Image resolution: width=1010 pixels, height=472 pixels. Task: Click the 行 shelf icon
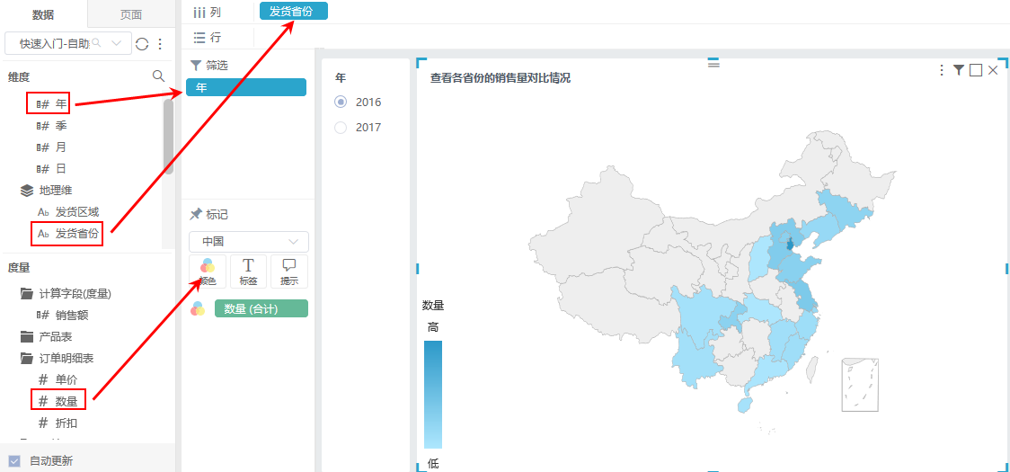tap(199, 38)
